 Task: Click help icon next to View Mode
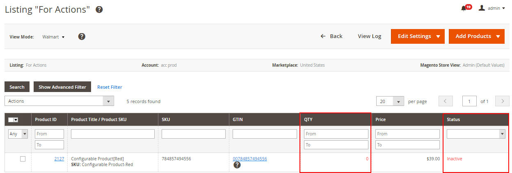(x=82, y=36)
